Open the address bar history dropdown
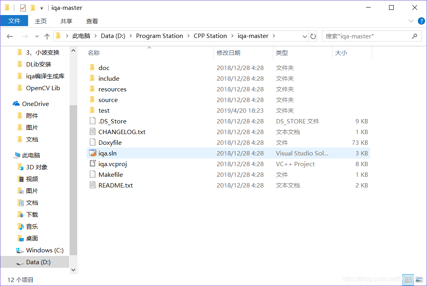 point(305,36)
